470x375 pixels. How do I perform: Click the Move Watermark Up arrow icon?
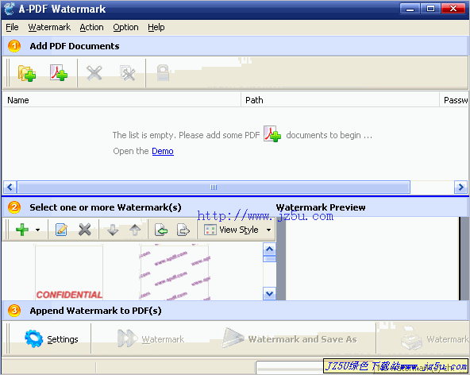tap(135, 230)
